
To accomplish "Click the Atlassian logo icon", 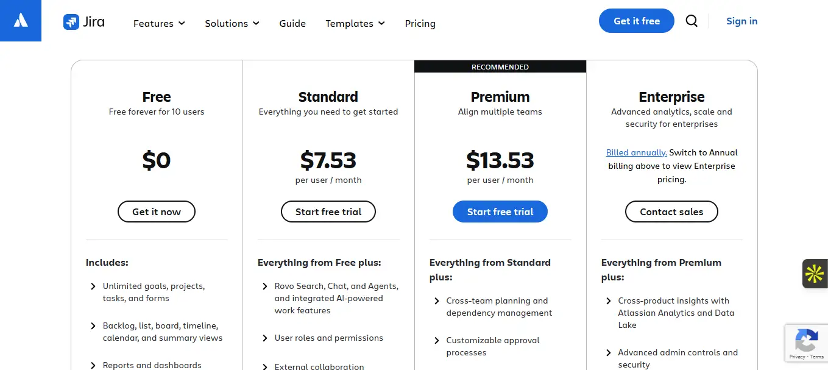I will point(20,20).
